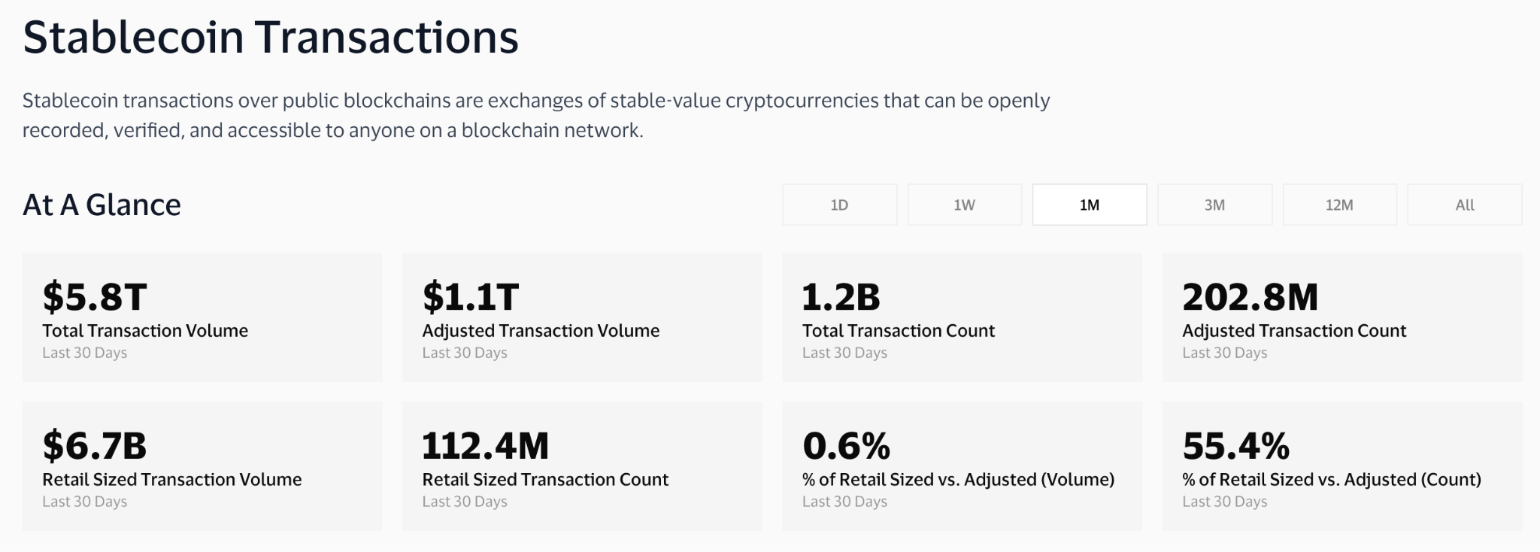Select the 1D time range
Viewport: 1540px width, 552px height.
839,204
